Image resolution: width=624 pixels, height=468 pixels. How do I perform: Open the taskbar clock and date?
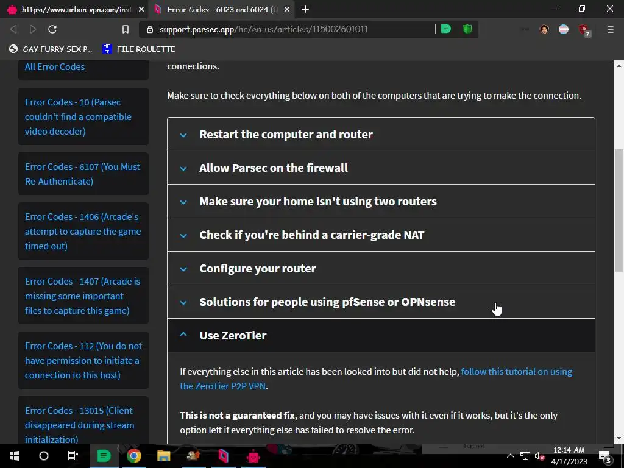pyautogui.click(x=569, y=456)
